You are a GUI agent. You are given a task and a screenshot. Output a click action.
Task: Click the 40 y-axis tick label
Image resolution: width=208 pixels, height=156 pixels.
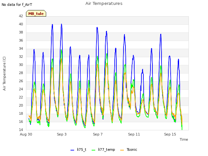[x=21, y=24]
